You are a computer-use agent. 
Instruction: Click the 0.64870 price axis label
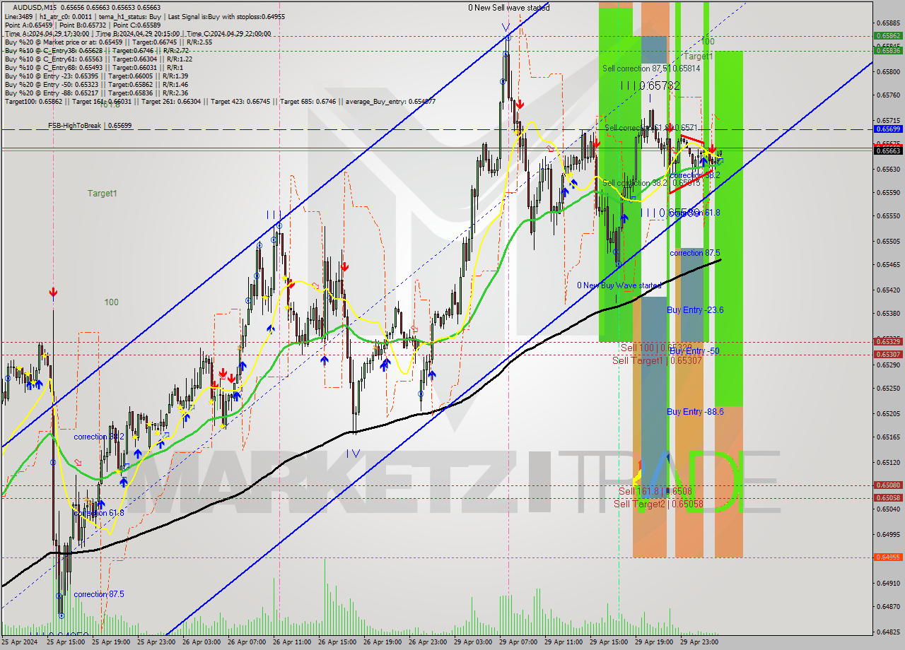tap(888, 606)
